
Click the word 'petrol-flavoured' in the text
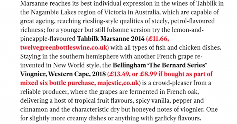click(x=193, y=21)
